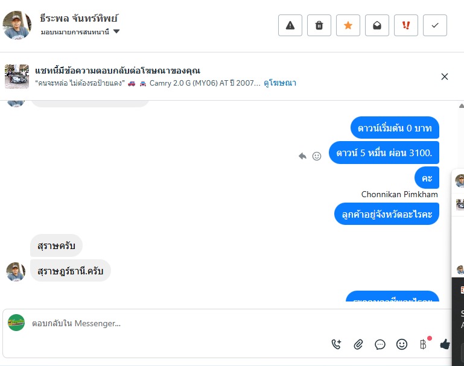Attach a file with paperclip icon
The height and width of the screenshot is (366, 464).
click(358, 344)
